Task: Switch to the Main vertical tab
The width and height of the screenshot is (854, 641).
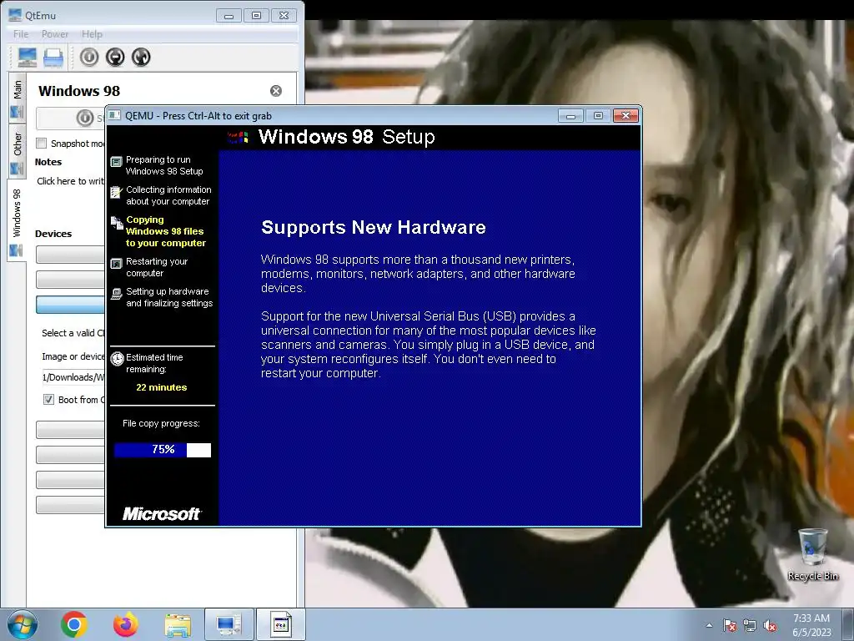Action: 17,98
